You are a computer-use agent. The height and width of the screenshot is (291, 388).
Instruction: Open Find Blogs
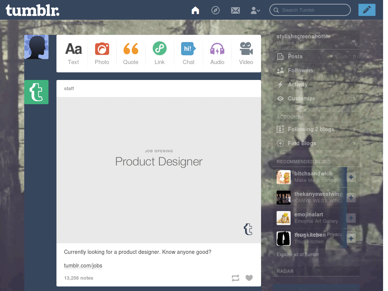click(316, 143)
